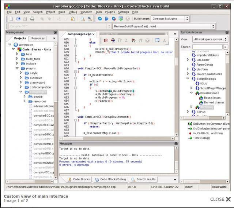Expand the codecompletion folder

coord(21,87)
